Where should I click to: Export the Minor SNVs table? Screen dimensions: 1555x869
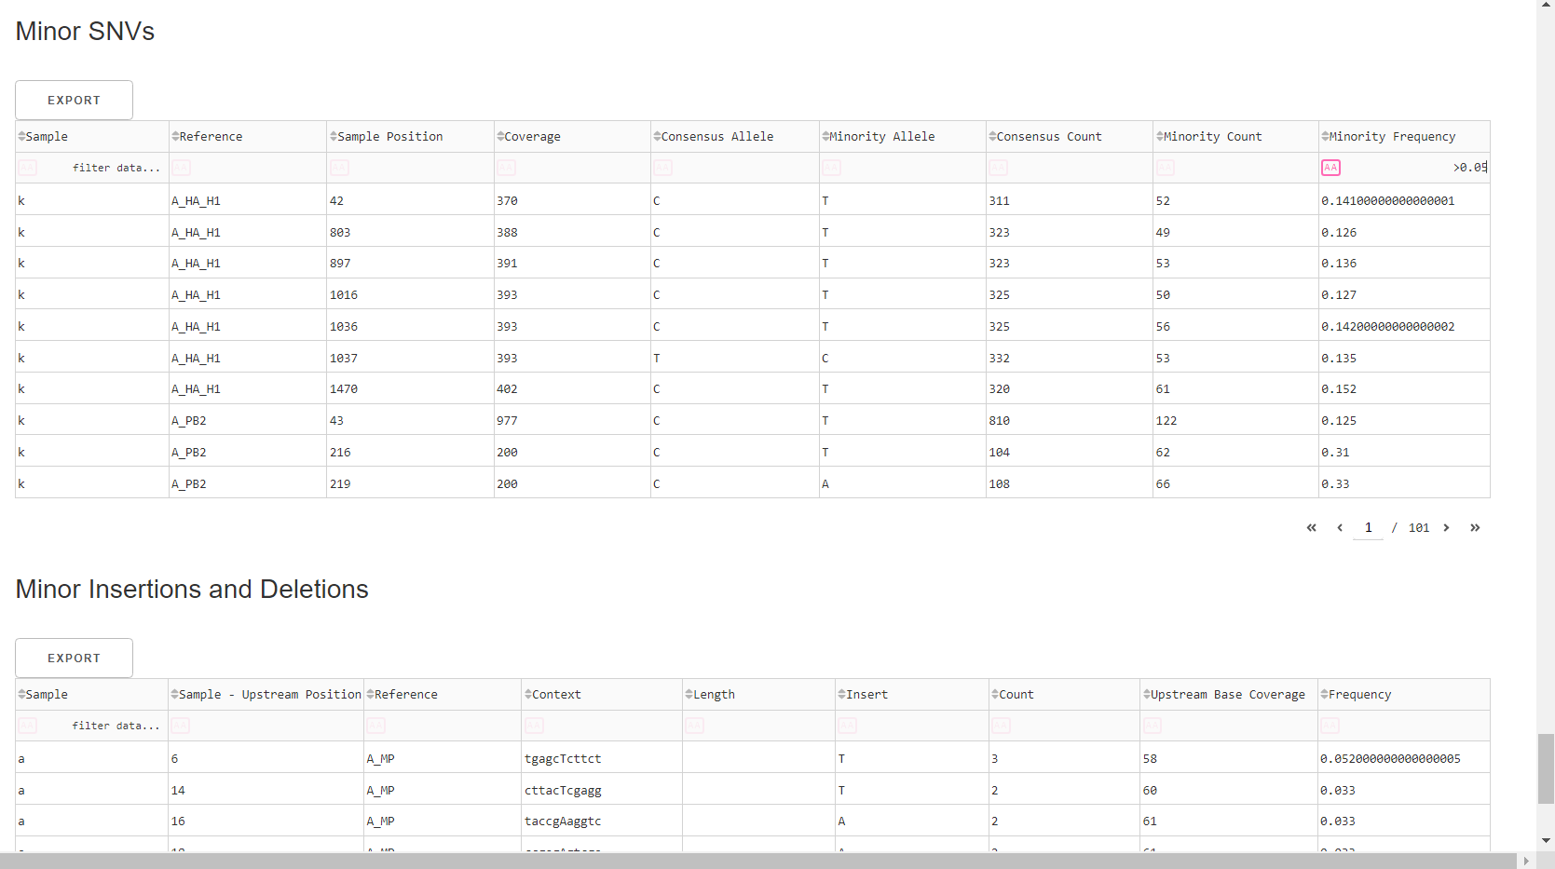(x=74, y=100)
